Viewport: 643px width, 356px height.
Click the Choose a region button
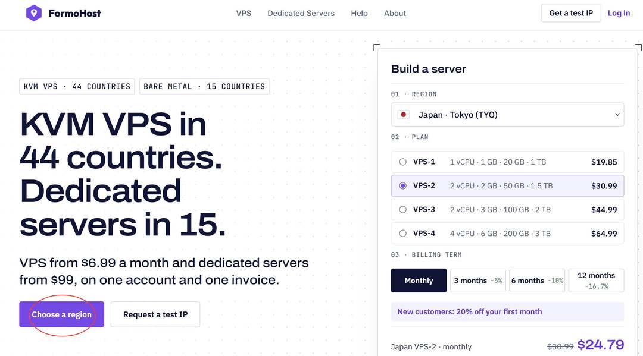pos(61,314)
